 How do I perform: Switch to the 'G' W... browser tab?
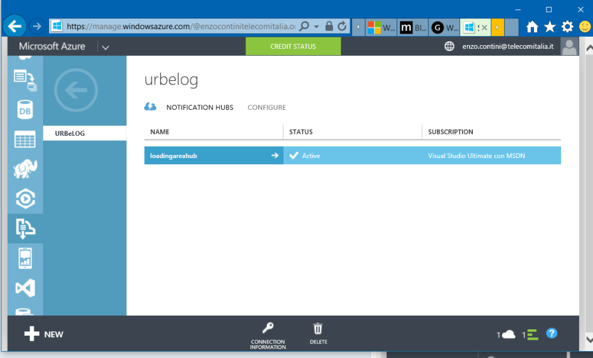pyautogui.click(x=444, y=27)
